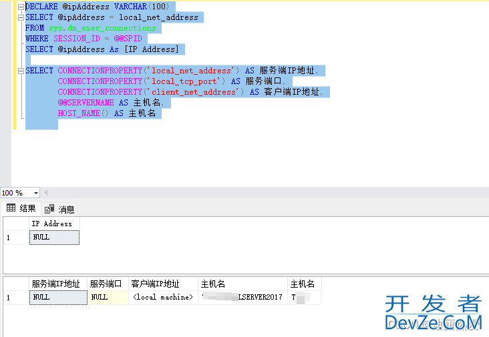Select the cell ending in LSERVER2017
Viewport: 489px width, 337px height.
coord(242,298)
